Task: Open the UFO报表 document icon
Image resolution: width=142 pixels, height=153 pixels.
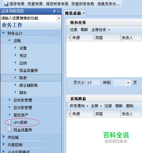Action: [10, 122]
